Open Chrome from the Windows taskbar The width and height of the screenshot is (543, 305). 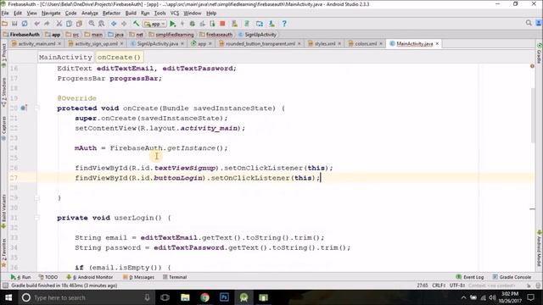click(204, 297)
